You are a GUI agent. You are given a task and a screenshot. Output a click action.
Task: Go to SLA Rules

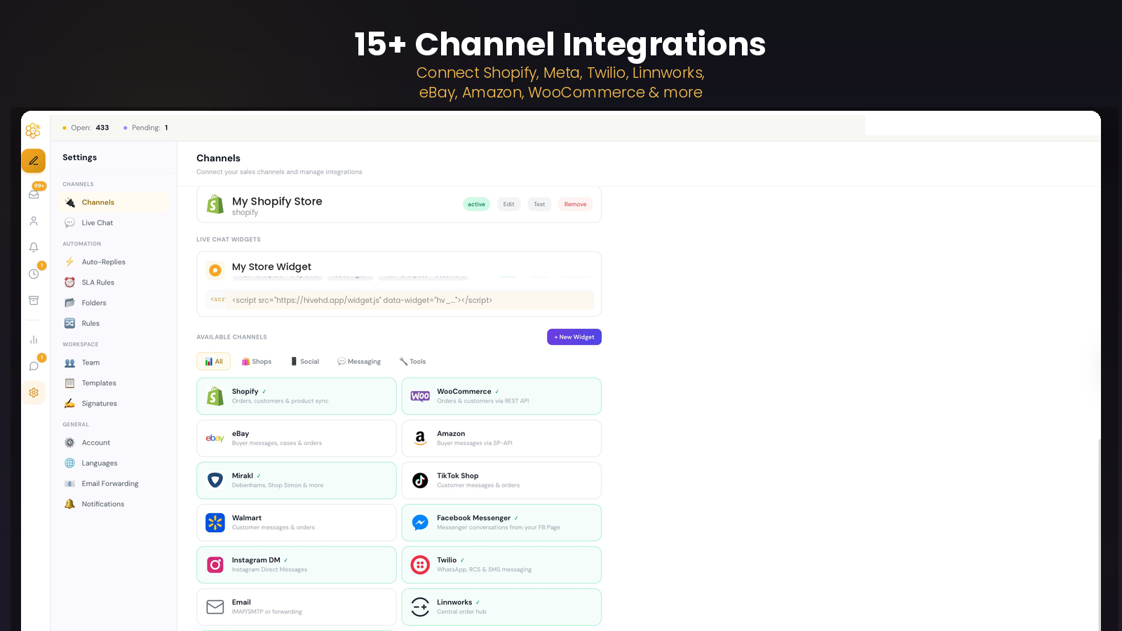pos(114,283)
